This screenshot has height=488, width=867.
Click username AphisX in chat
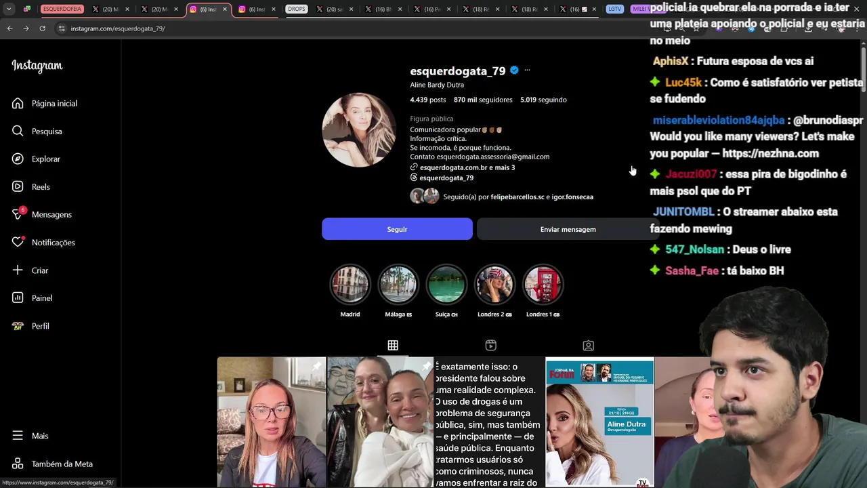click(x=671, y=61)
